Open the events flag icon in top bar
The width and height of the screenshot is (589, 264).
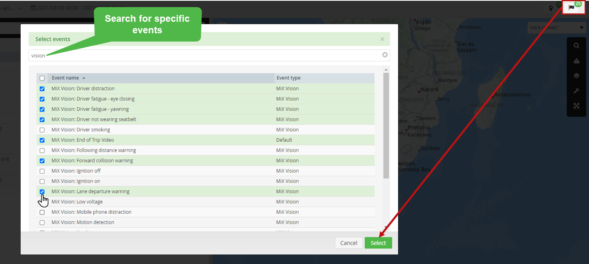coord(571,8)
